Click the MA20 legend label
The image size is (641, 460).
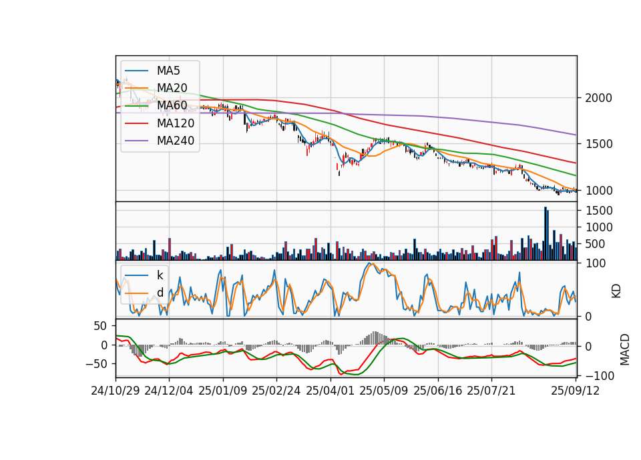point(172,88)
